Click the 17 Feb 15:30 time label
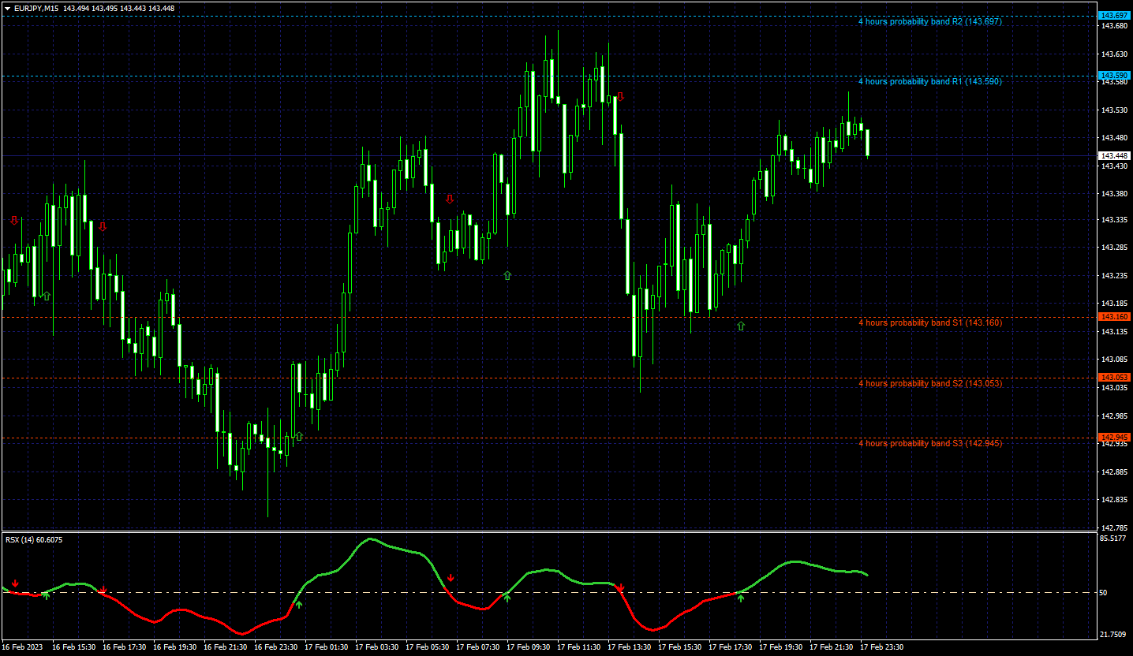1133x656 pixels. point(680,647)
